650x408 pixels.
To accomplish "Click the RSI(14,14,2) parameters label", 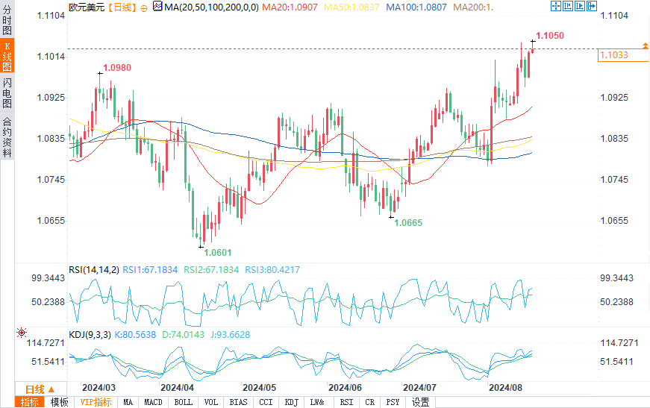I will click(94, 270).
